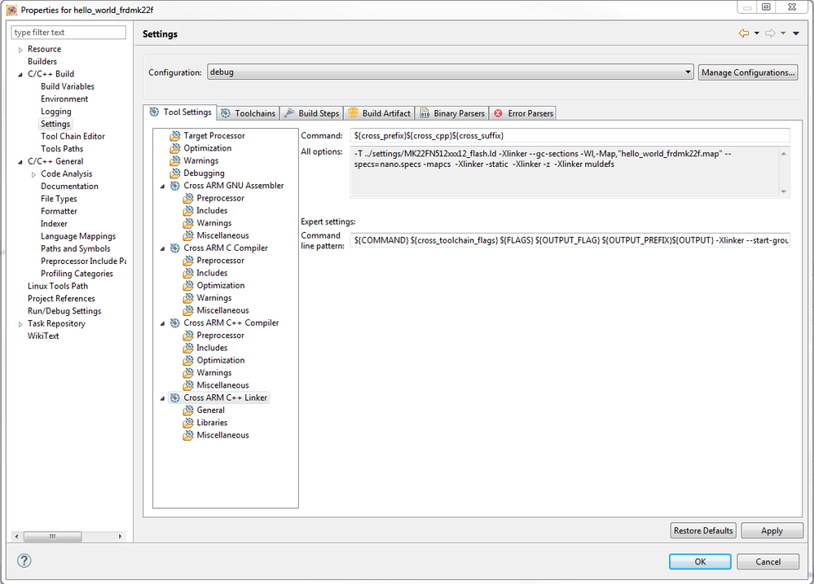Click the Command line pattern field
814x584 pixels.
click(570, 239)
